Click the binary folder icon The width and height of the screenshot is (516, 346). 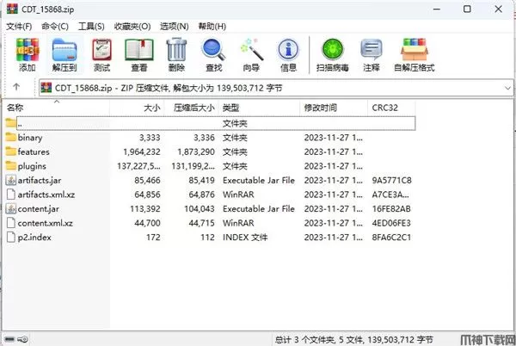(x=11, y=137)
